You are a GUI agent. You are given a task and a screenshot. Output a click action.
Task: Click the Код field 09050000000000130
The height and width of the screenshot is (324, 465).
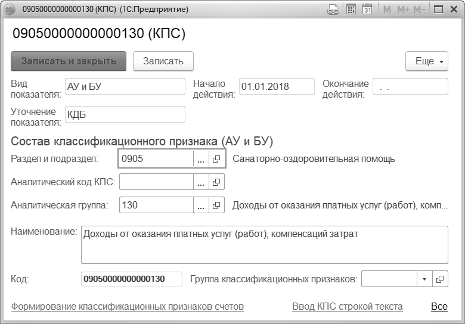coord(132,279)
